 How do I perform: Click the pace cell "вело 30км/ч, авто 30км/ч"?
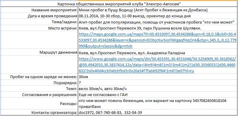(x=157, y=89)
